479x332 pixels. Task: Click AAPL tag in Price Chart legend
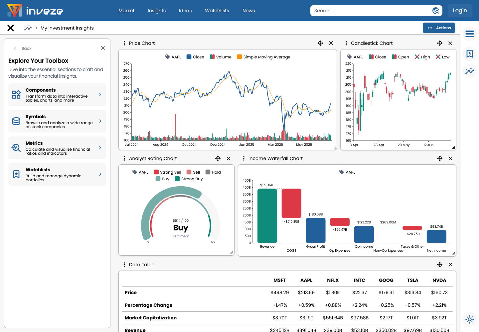[173, 57]
